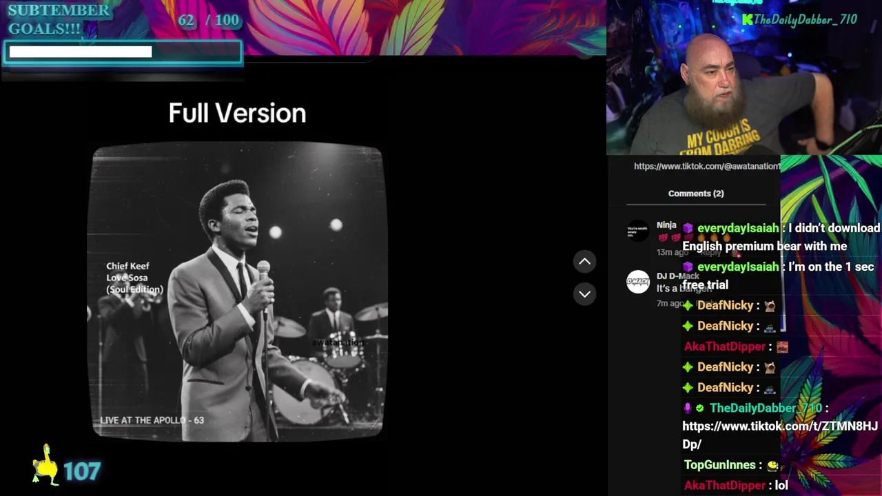Open Ninja commenter's avatar
Screen dimensions: 882x496
(638, 231)
